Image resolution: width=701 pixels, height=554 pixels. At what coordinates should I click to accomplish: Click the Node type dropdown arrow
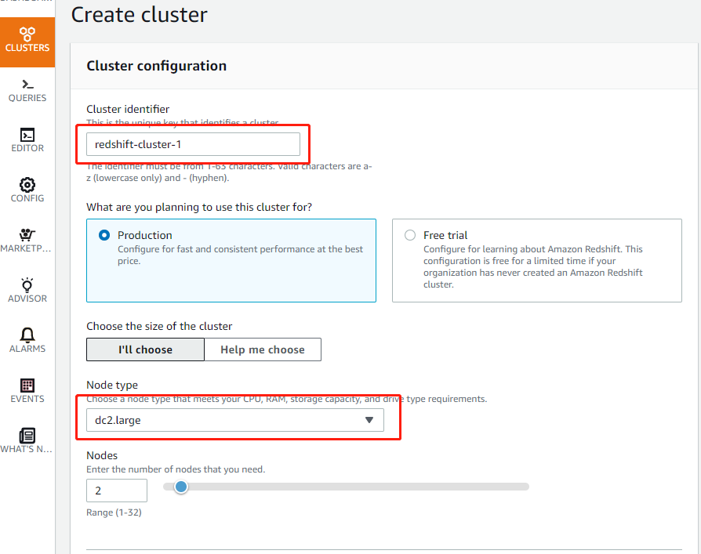(369, 420)
